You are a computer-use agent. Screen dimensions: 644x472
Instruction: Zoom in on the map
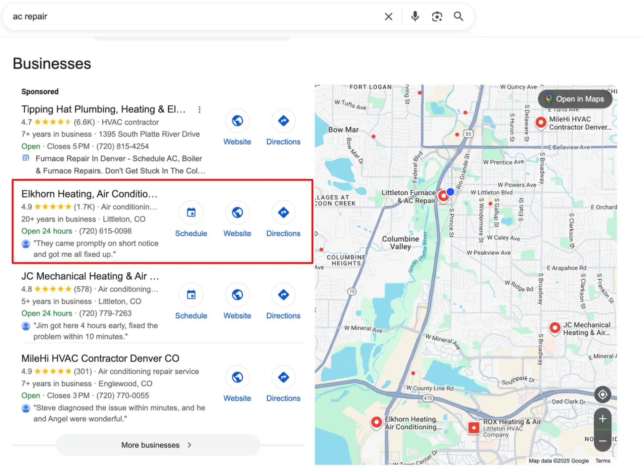coord(602,419)
